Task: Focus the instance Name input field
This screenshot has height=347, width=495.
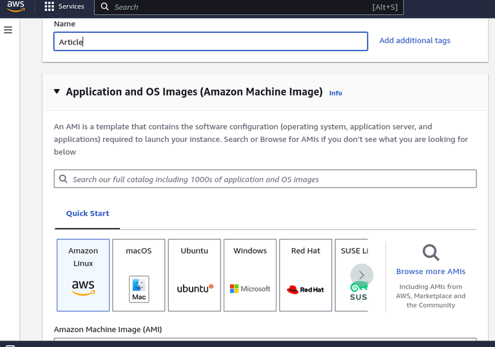Action: click(210, 42)
